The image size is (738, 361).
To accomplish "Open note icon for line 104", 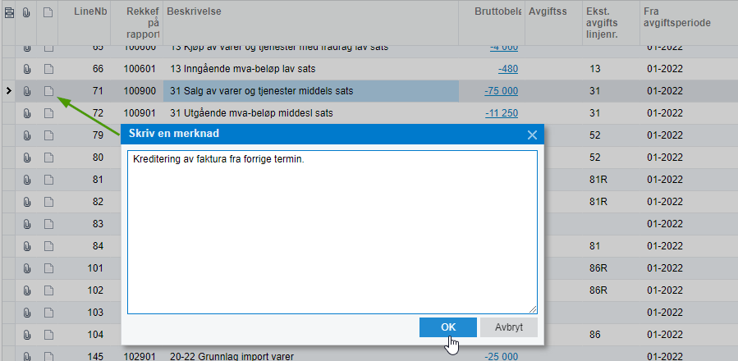I will (x=48, y=335).
